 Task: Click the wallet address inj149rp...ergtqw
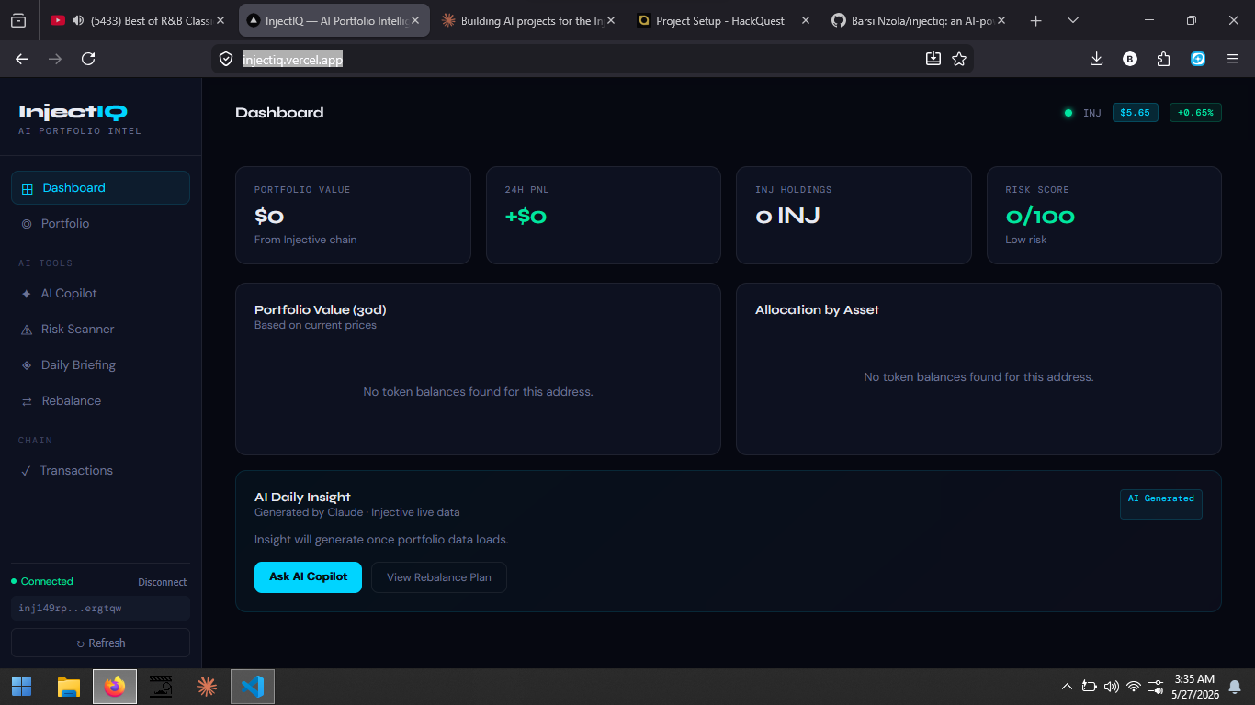(x=100, y=608)
